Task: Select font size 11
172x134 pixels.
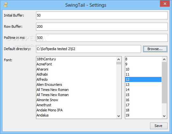Action: (143, 74)
